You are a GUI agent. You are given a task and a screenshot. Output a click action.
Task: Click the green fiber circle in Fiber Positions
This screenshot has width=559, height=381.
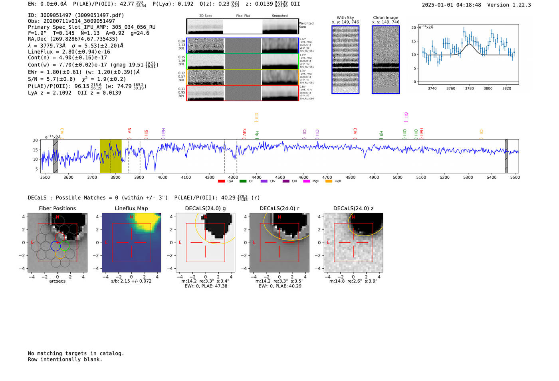65,245
